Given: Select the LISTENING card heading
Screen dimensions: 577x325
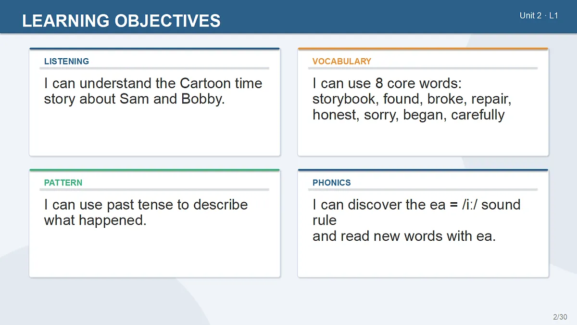Looking at the screenshot, I should [66, 61].
